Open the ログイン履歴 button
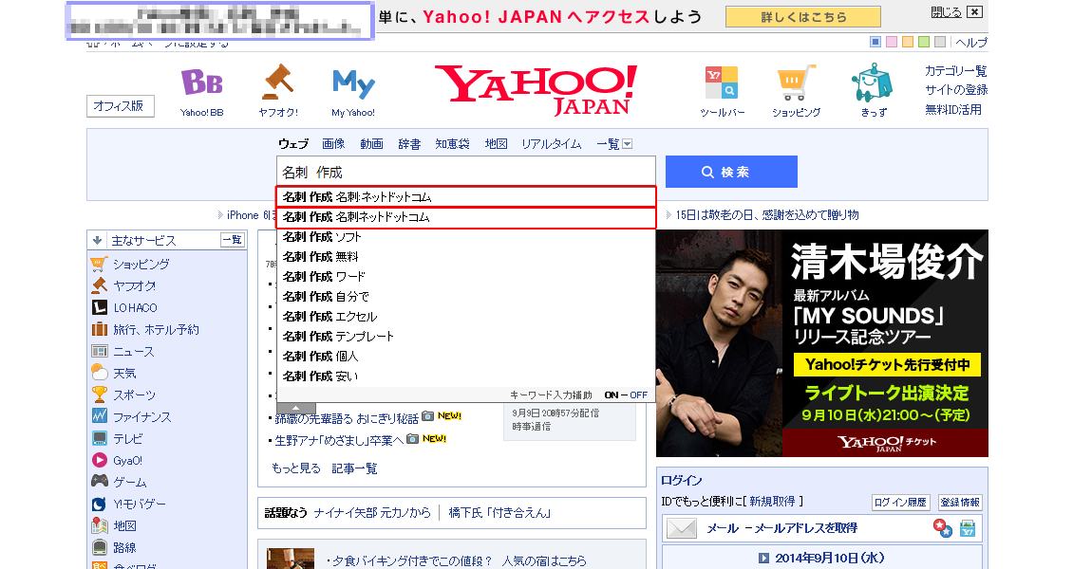Viewport: 1073px width, 569px height. point(900,502)
